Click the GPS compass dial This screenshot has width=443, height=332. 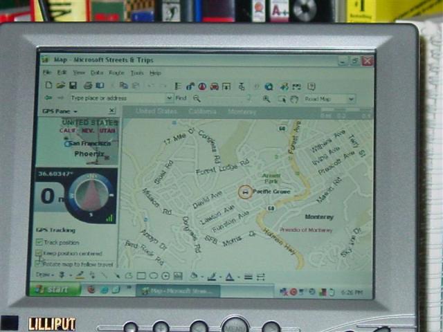pyautogui.click(x=92, y=195)
